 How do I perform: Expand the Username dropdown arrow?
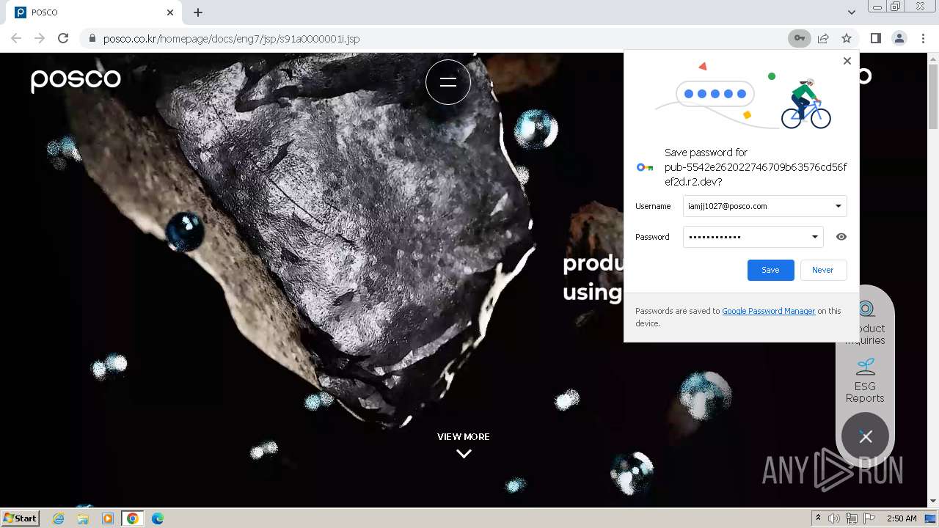coord(838,206)
